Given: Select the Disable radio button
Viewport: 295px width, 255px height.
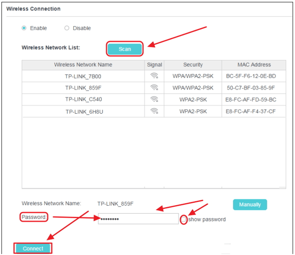Looking at the screenshot, I should click(67, 28).
